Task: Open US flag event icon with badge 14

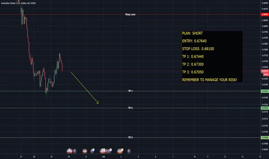Action: [69, 151]
